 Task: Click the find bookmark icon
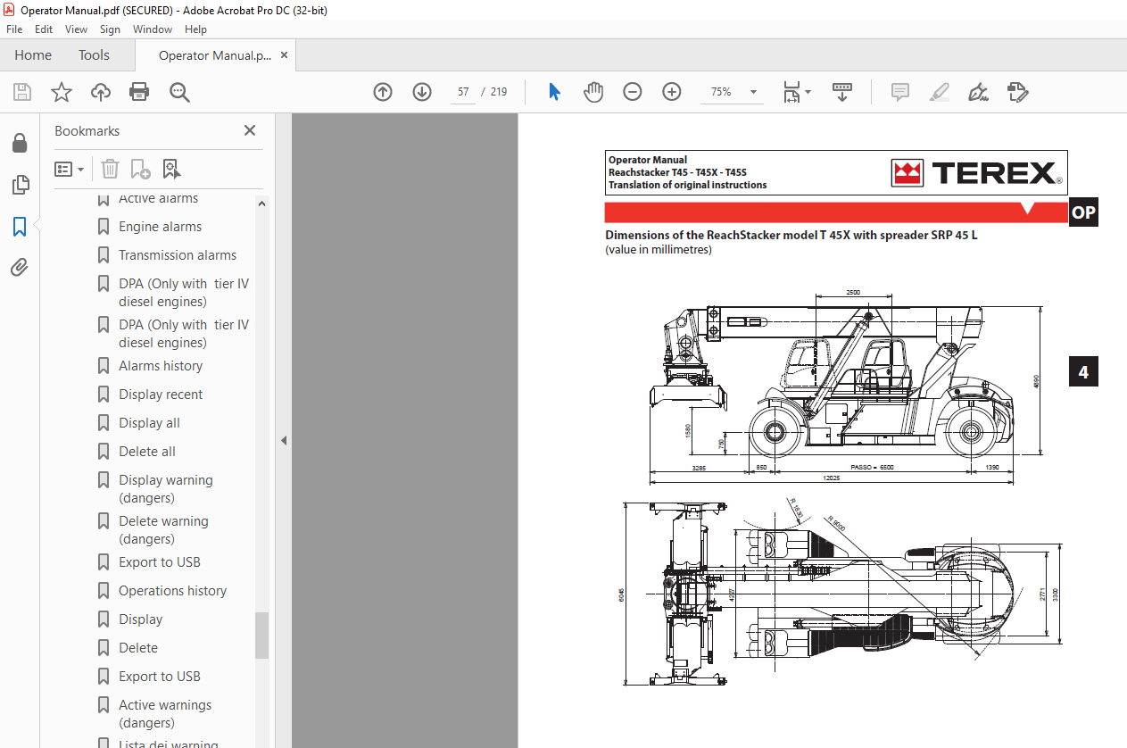(x=171, y=169)
